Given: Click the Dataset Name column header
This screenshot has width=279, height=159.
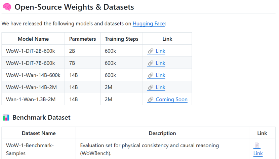Looking at the screenshot, I should pyautogui.click(x=39, y=133).
